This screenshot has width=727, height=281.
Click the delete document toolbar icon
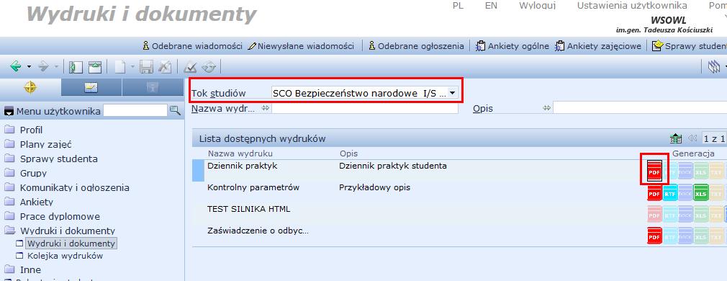tap(165, 67)
